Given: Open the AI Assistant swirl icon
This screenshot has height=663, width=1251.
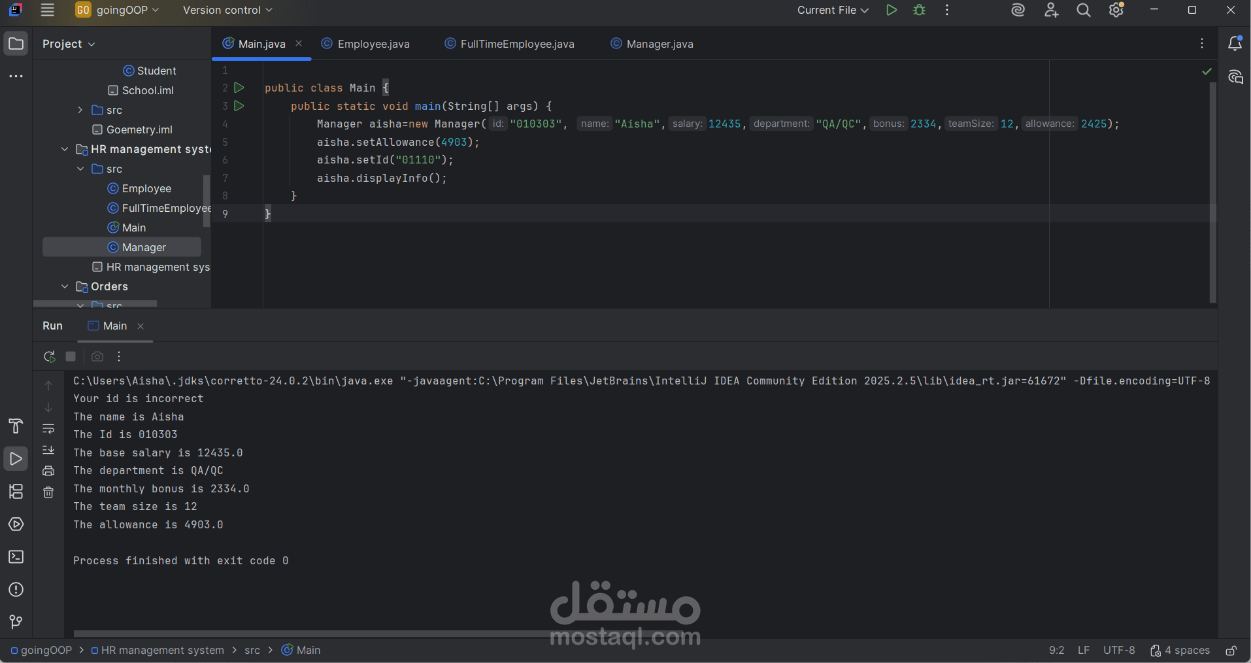Looking at the screenshot, I should [1018, 10].
